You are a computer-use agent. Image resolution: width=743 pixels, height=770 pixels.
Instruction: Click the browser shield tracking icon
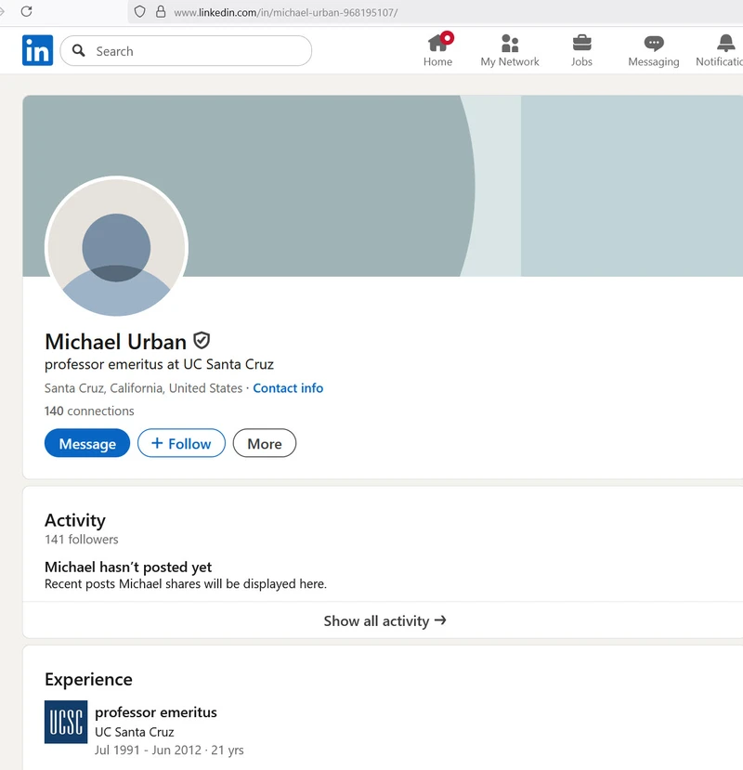[x=139, y=12]
